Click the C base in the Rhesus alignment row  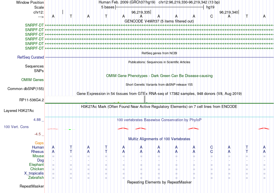(x=211, y=152)
